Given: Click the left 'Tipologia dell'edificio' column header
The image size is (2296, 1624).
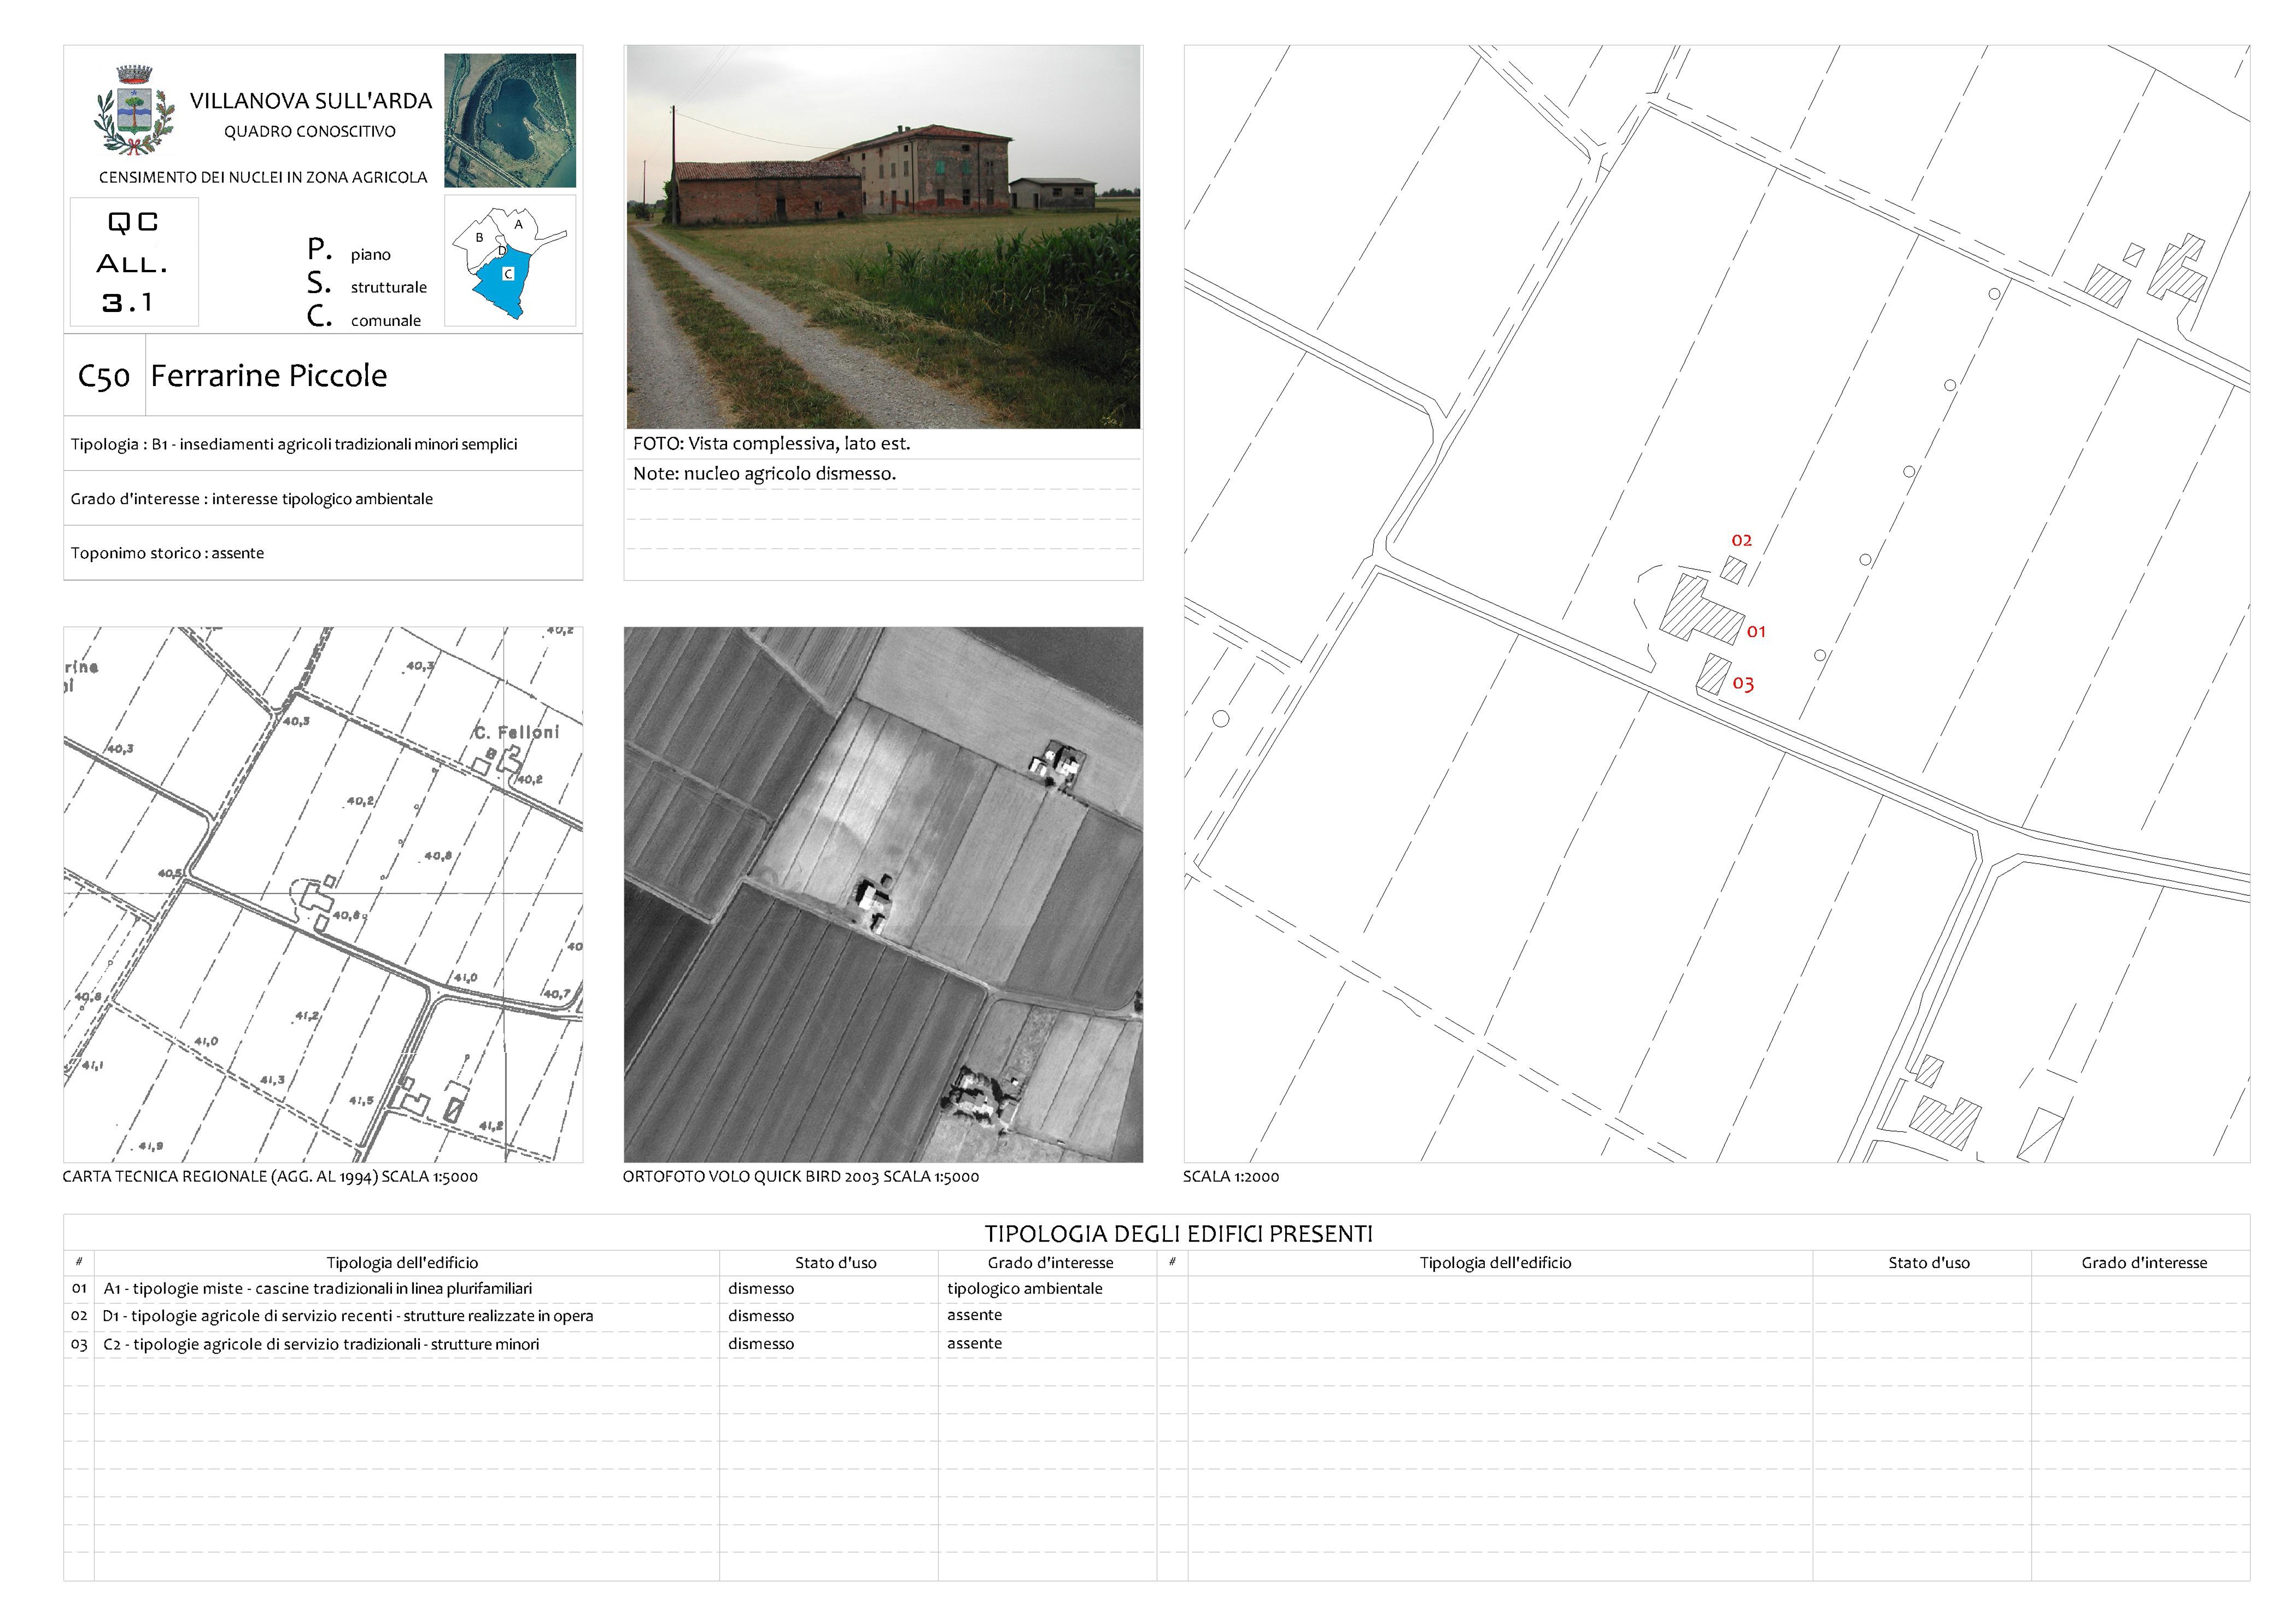Looking at the screenshot, I should coord(402,1263).
